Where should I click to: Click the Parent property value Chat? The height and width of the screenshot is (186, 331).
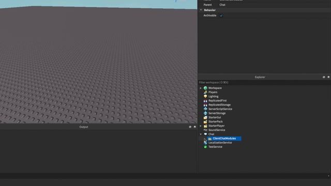tap(222, 5)
